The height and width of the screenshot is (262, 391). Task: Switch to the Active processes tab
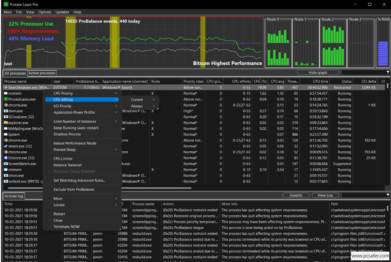pyautogui.click(x=42, y=73)
